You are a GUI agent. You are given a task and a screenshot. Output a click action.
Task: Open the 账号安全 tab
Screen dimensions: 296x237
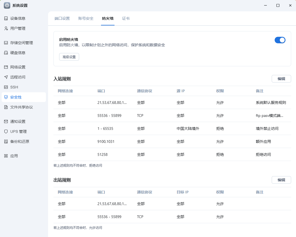[x=86, y=19]
